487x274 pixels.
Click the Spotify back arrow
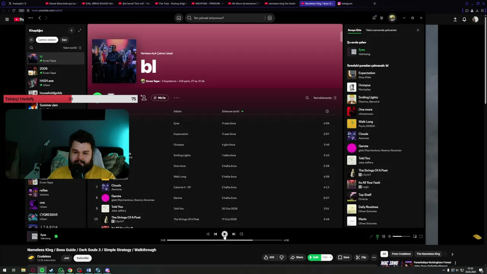tap(40, 18)
